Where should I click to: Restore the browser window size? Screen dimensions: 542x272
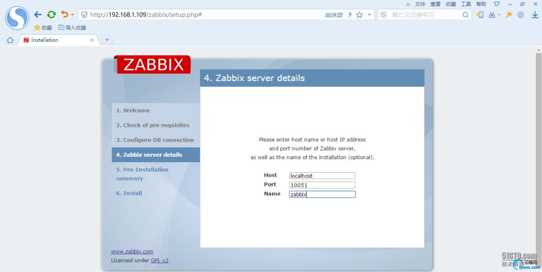coord(522,4)
